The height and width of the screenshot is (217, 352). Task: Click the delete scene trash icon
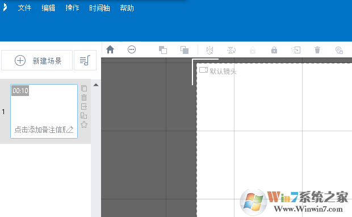pyautogui.click(x=84, y=98)
